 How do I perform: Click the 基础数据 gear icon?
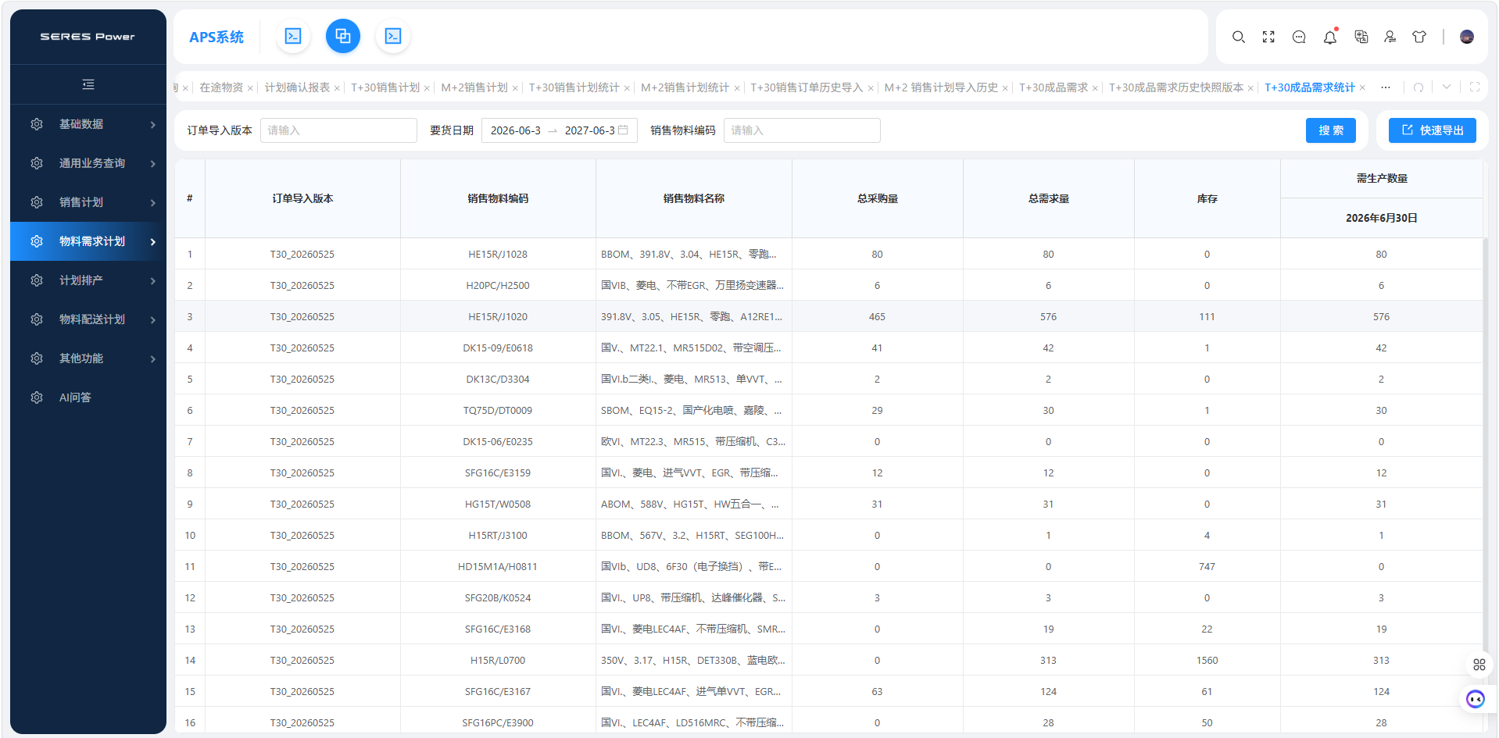[x=37, y=124]
